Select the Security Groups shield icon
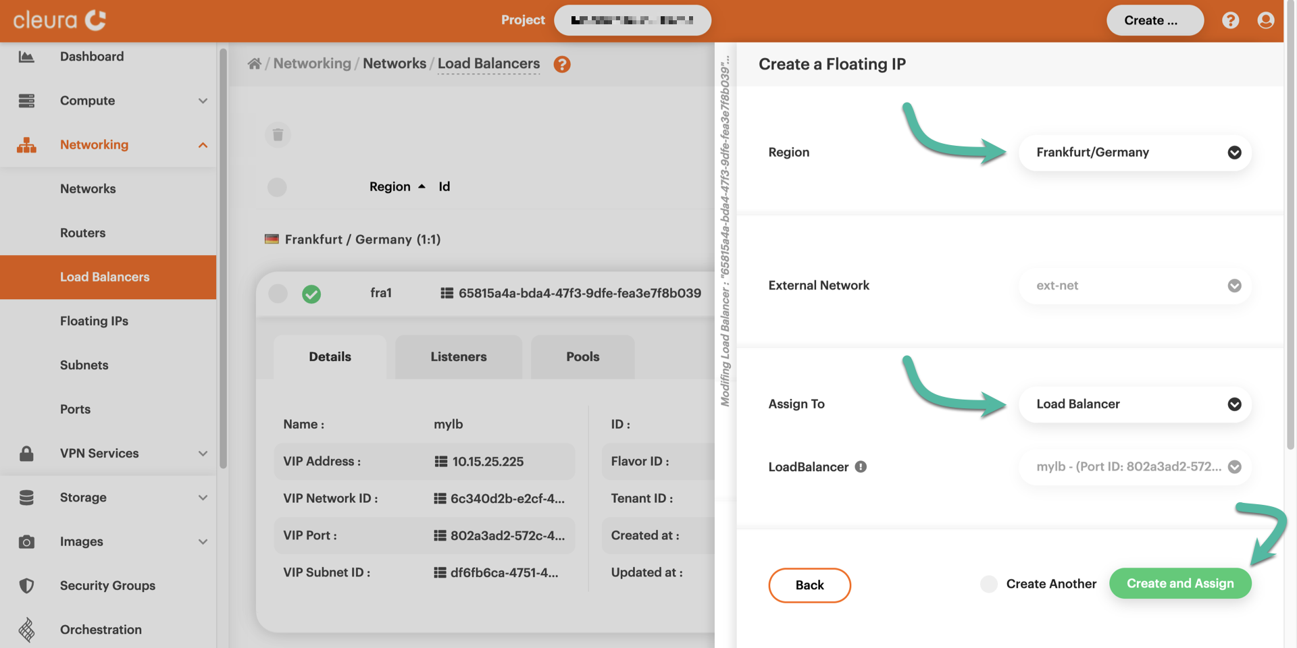This screenshot has height=648, width=1297. coord(27,585)
